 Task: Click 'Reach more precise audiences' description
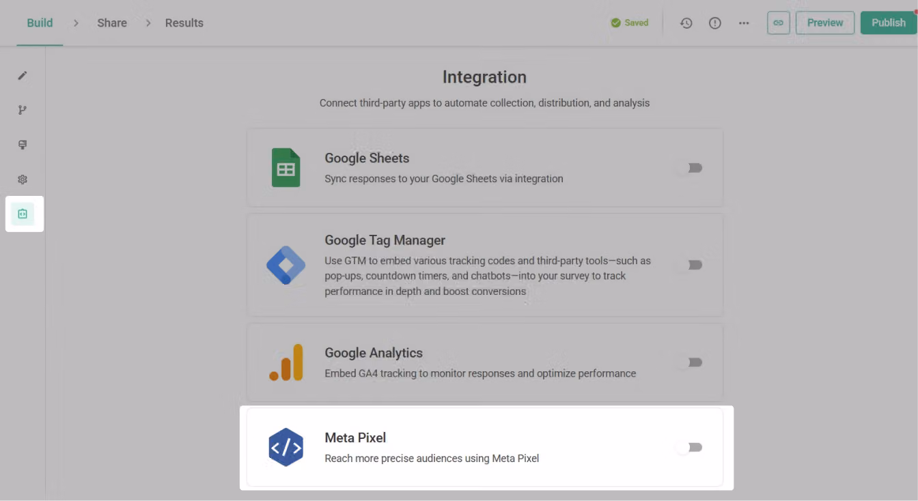point(432,458)
